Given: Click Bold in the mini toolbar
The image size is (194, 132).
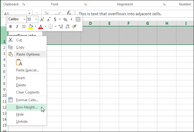Looking at the screenshot, I should coord(10,27).
